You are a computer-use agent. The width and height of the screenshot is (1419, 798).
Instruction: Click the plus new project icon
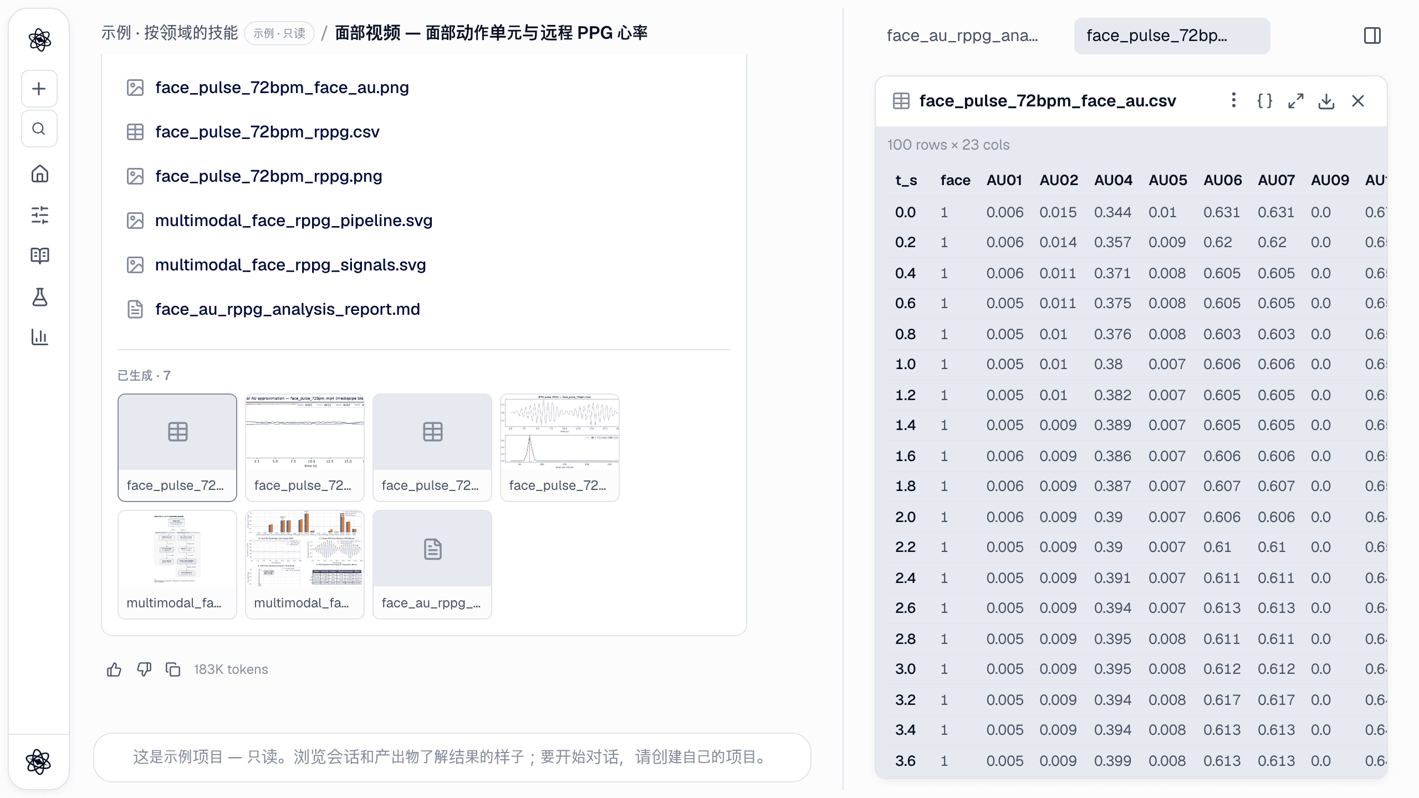pos(39,89)
